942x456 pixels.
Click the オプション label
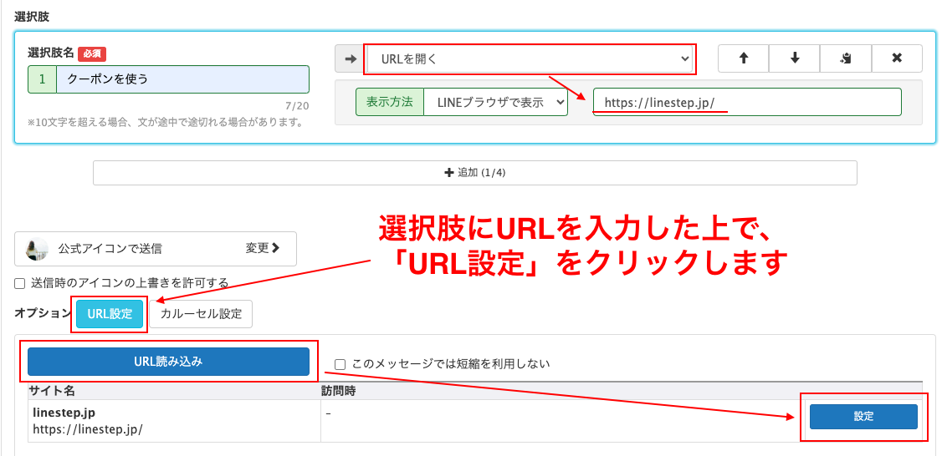pyautogui.click(x=43, y=313)
